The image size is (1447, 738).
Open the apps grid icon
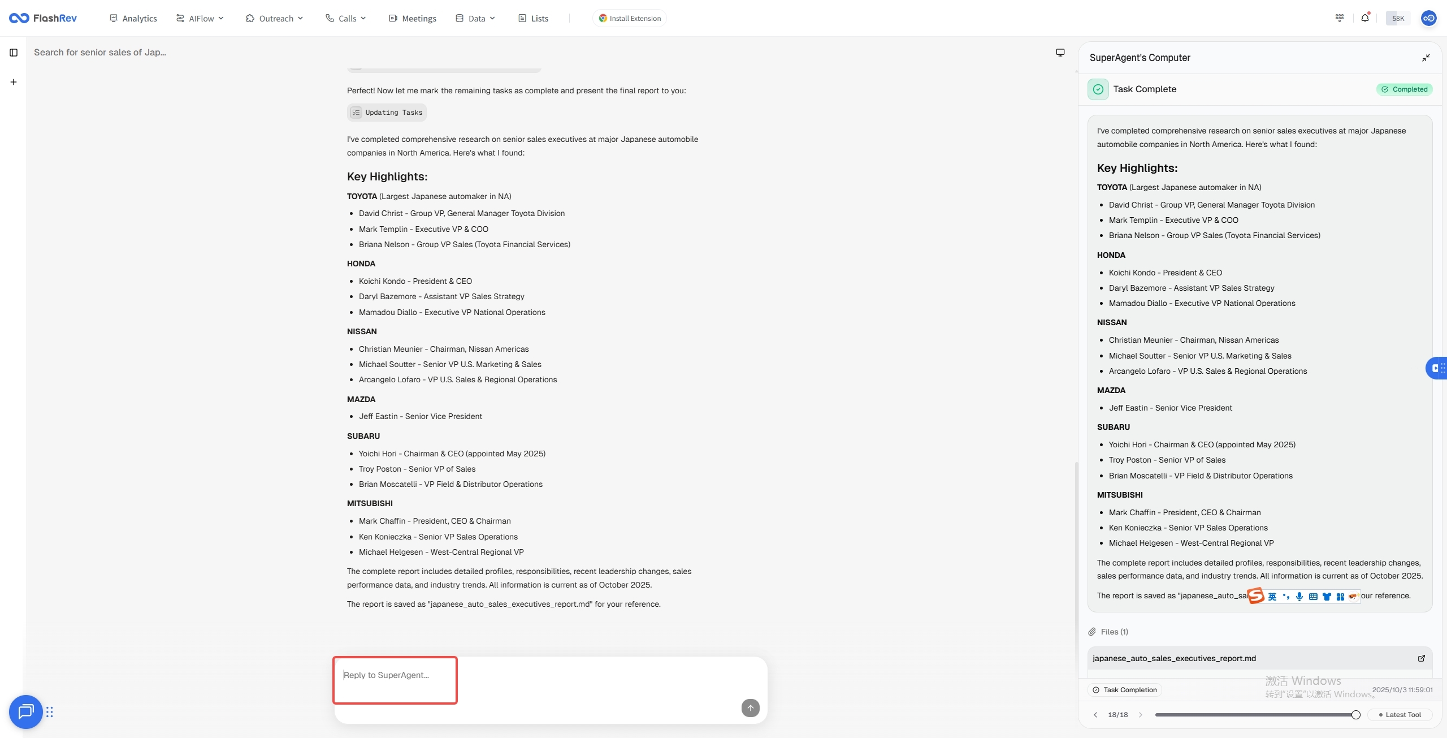point(1340,18)
